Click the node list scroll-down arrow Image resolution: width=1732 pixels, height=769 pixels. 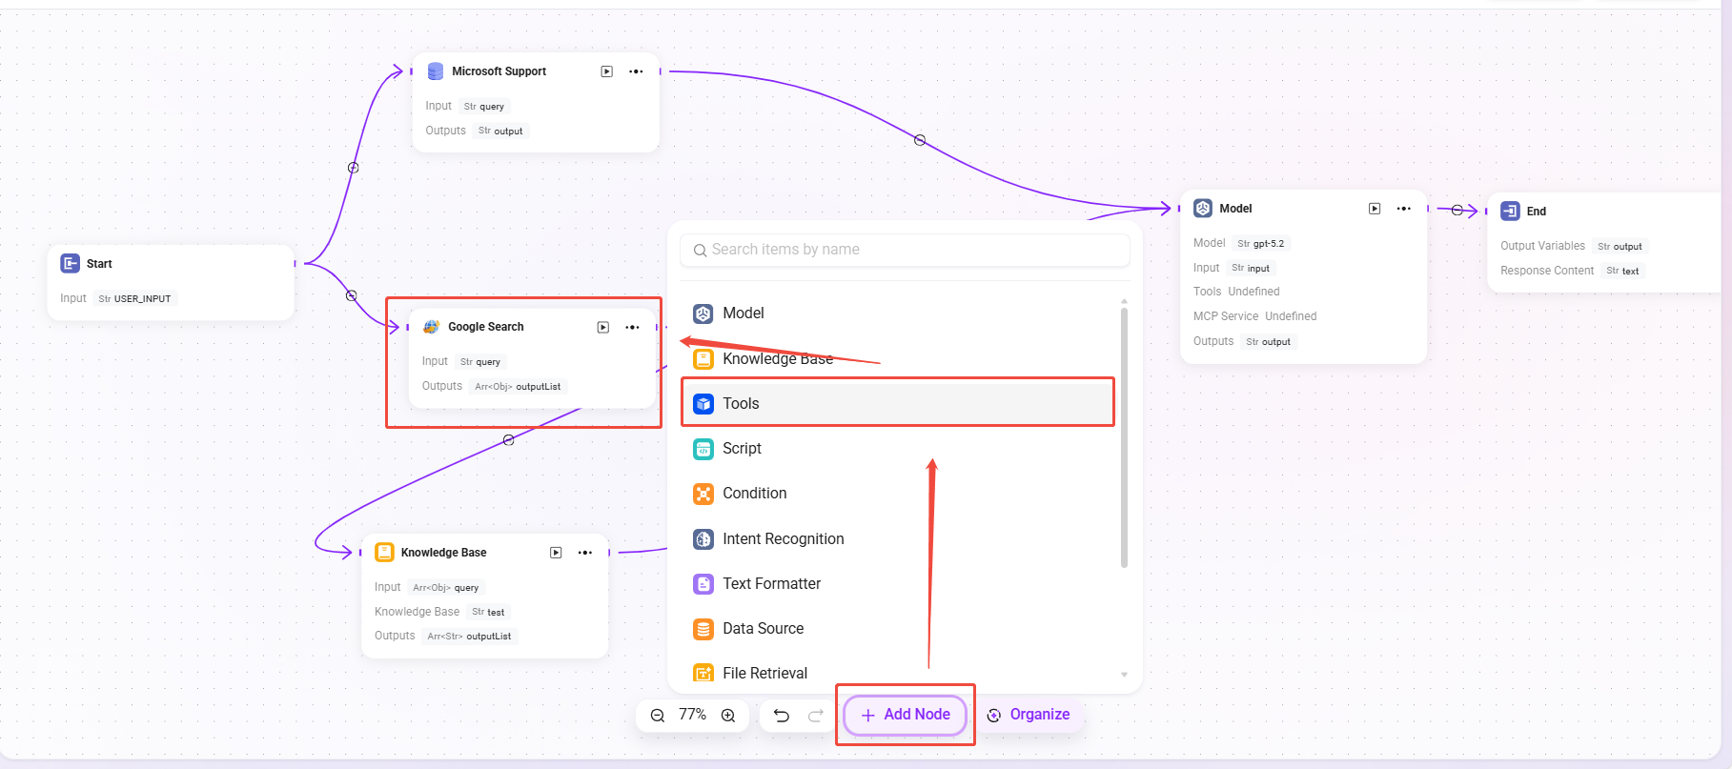pyautogui.click(x=1124, y=675)
